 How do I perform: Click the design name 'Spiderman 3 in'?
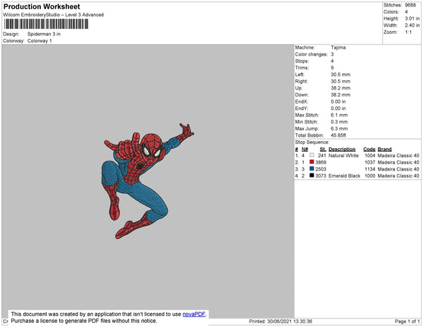tap(44, 35)
